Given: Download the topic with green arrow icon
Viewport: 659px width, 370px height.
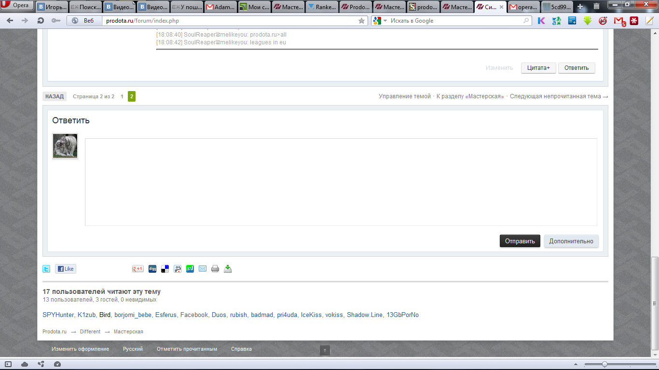Looking at the screenshot, I should [228, 269].
